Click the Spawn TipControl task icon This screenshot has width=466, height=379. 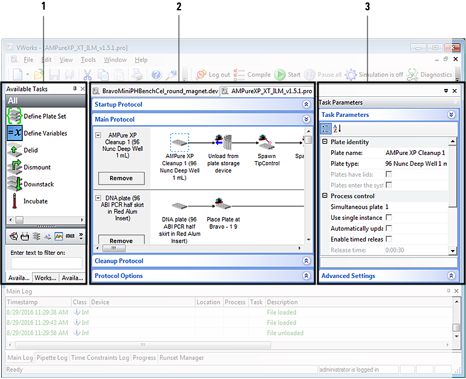click(267, 142)
